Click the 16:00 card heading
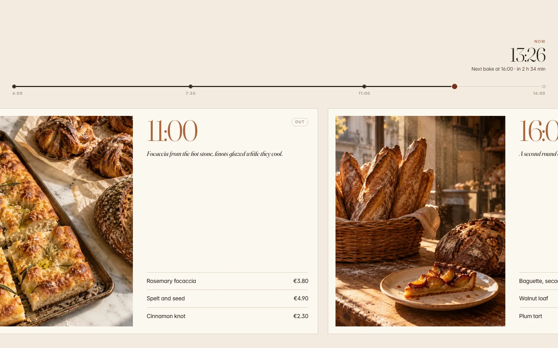The image size is (558, 348). [x=538, y=131]
